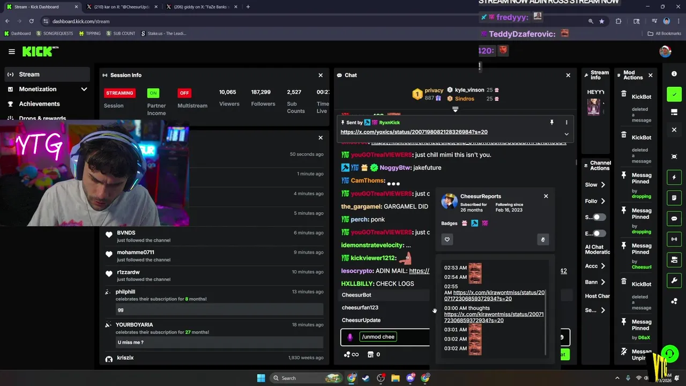
Task: Click the purple microphone icon in chat input
Action: 350,337
